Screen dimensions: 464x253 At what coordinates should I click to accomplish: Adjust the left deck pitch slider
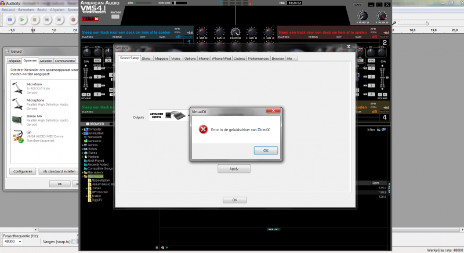point(86,78)
